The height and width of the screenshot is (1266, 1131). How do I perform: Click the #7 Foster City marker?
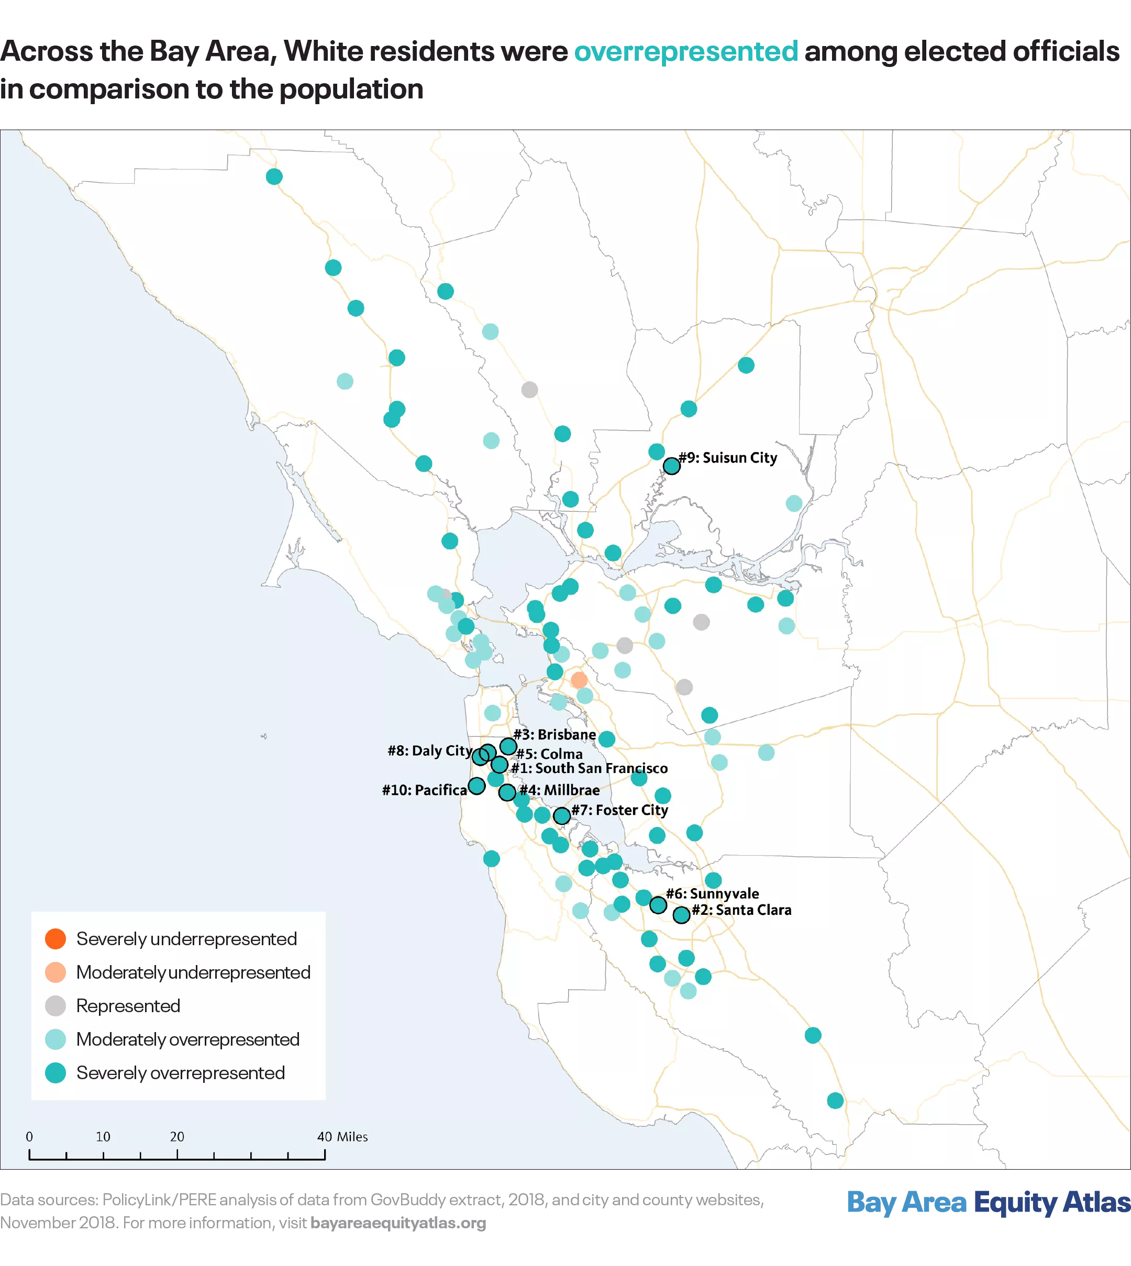[x=562, y=815]
